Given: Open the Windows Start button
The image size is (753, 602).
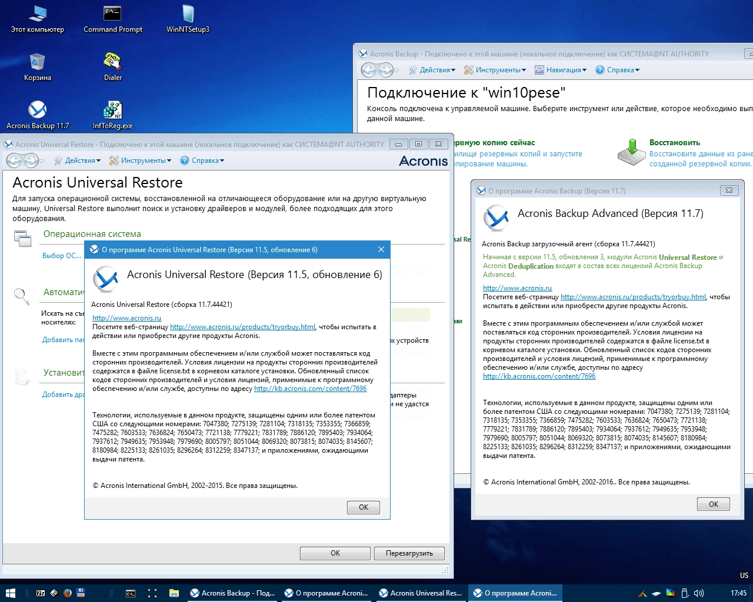Looking at the screenshot, I should tap(10, 593).
